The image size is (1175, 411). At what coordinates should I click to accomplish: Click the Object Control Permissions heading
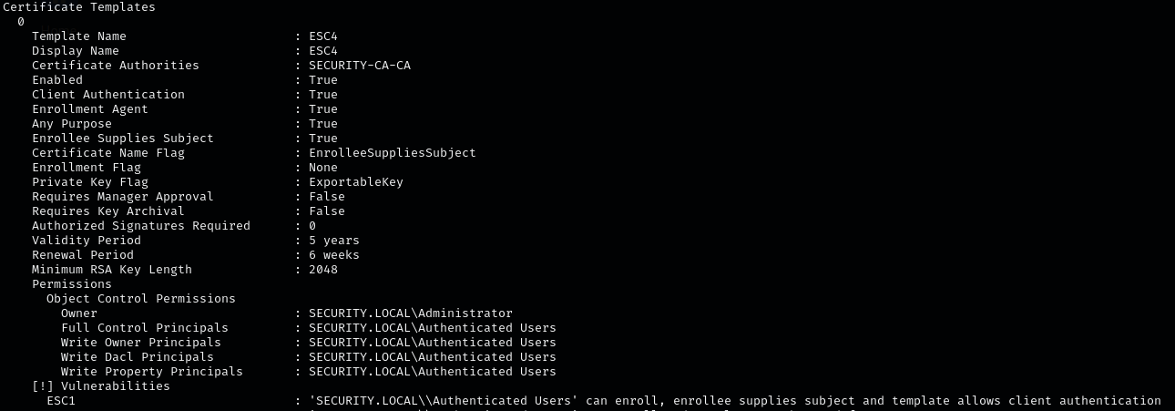(141, 299)
